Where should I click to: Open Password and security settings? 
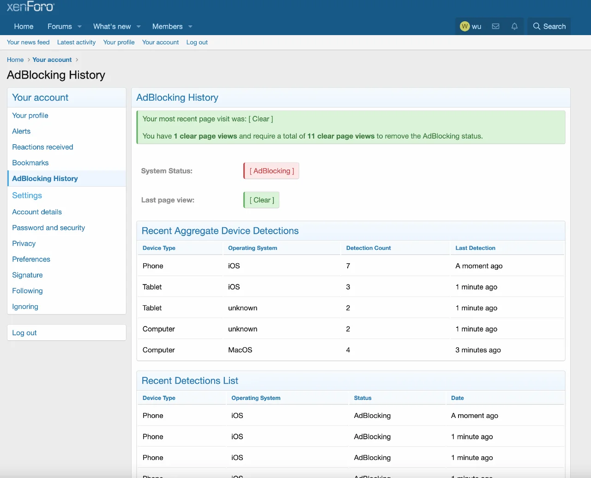pyautogui.click(x=48, y=228)
